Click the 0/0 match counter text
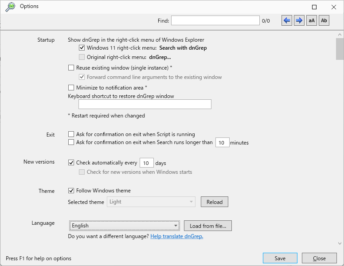The image size is (344, 266). point(266,21)
